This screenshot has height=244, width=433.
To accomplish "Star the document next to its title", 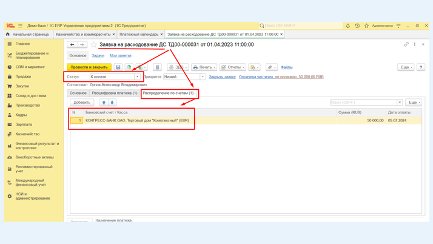I will pyautogui.click(x=93, y=44).
